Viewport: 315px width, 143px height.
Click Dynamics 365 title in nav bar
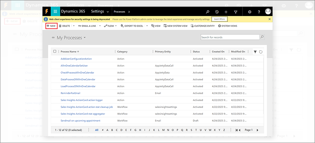73,11
